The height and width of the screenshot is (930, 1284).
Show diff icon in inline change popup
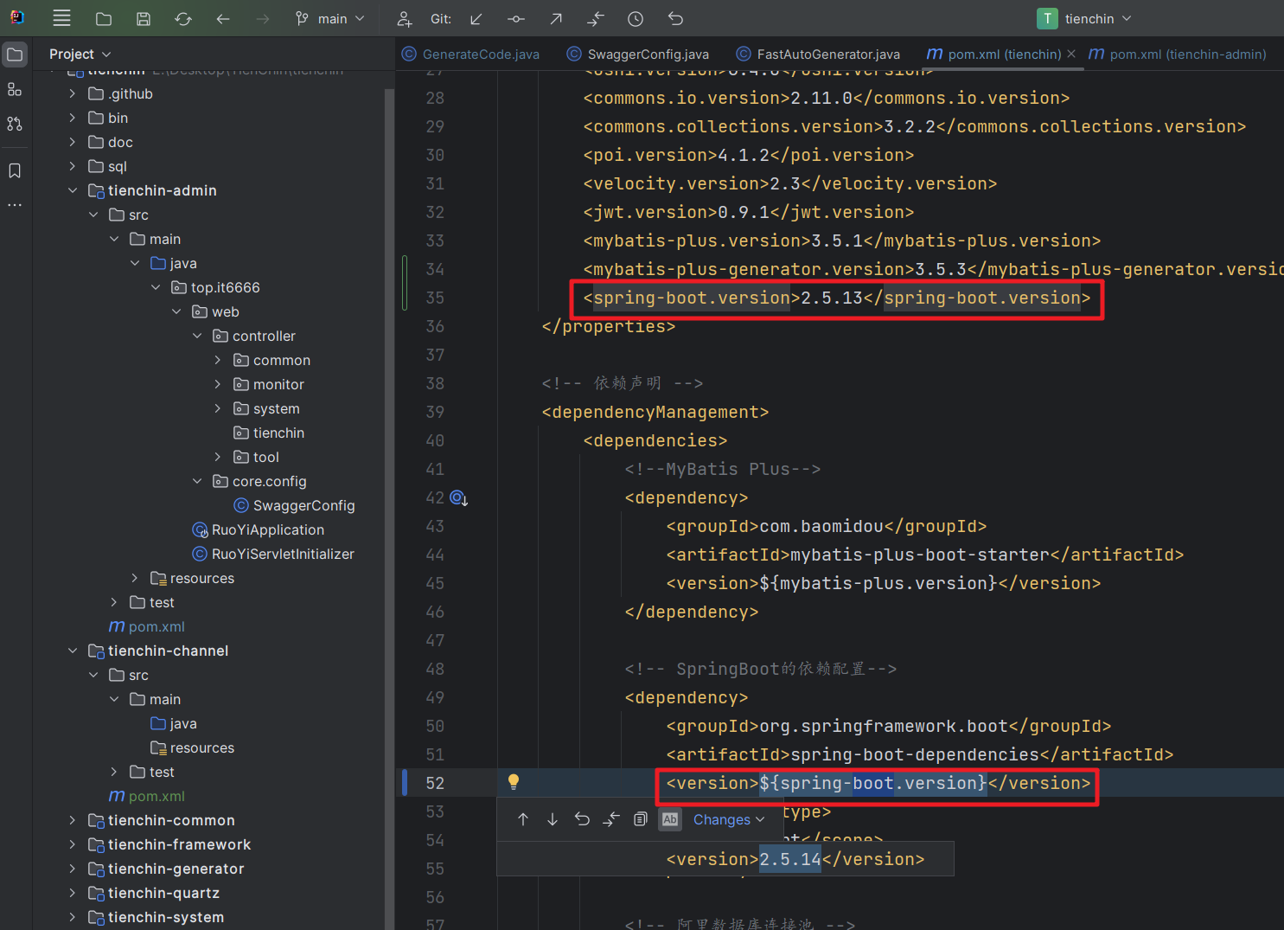pyautogui.click(x=611, y=819)
